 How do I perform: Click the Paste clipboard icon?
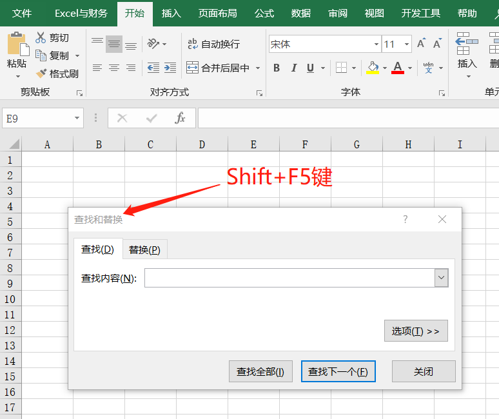(17, 44)
